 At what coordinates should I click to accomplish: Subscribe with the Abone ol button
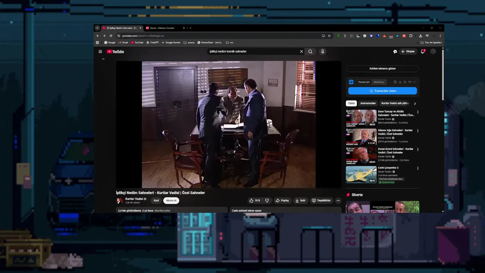[171, 201]
